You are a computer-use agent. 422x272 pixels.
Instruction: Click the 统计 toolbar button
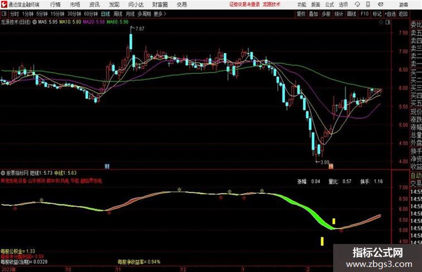coord(338,14)
